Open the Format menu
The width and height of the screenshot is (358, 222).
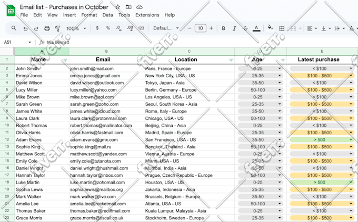[x=89, y=15]
